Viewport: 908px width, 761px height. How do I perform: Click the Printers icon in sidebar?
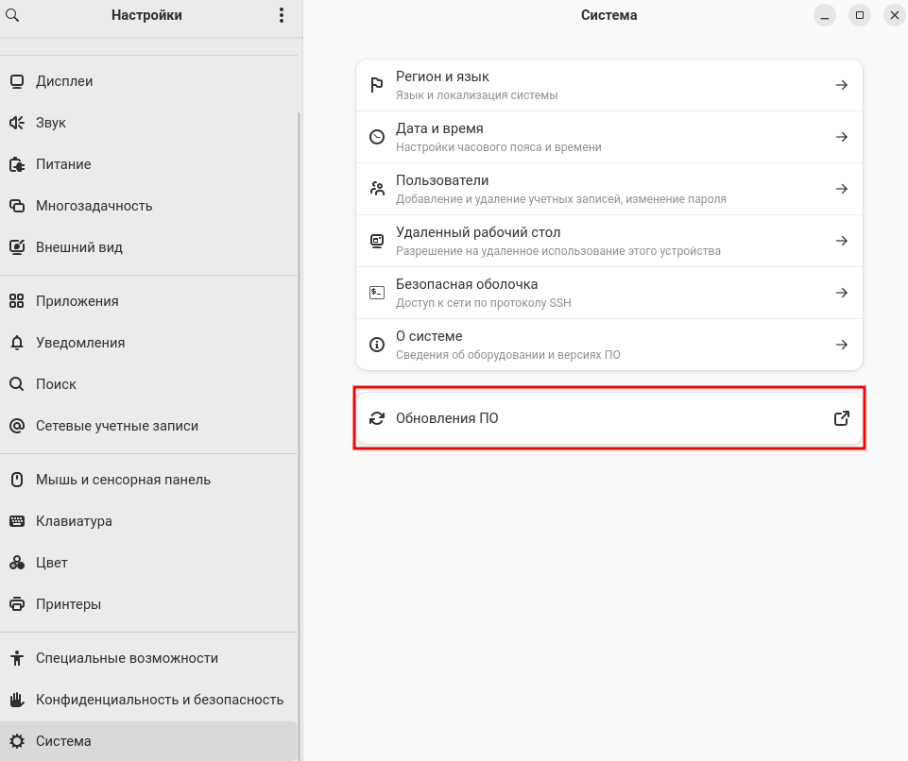[x=16, y=604]
